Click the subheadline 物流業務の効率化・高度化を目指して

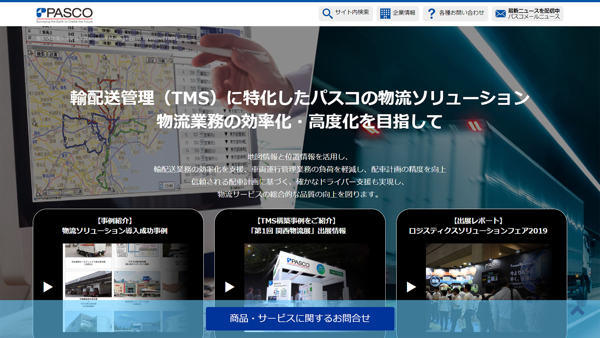(x=299, y=121)
